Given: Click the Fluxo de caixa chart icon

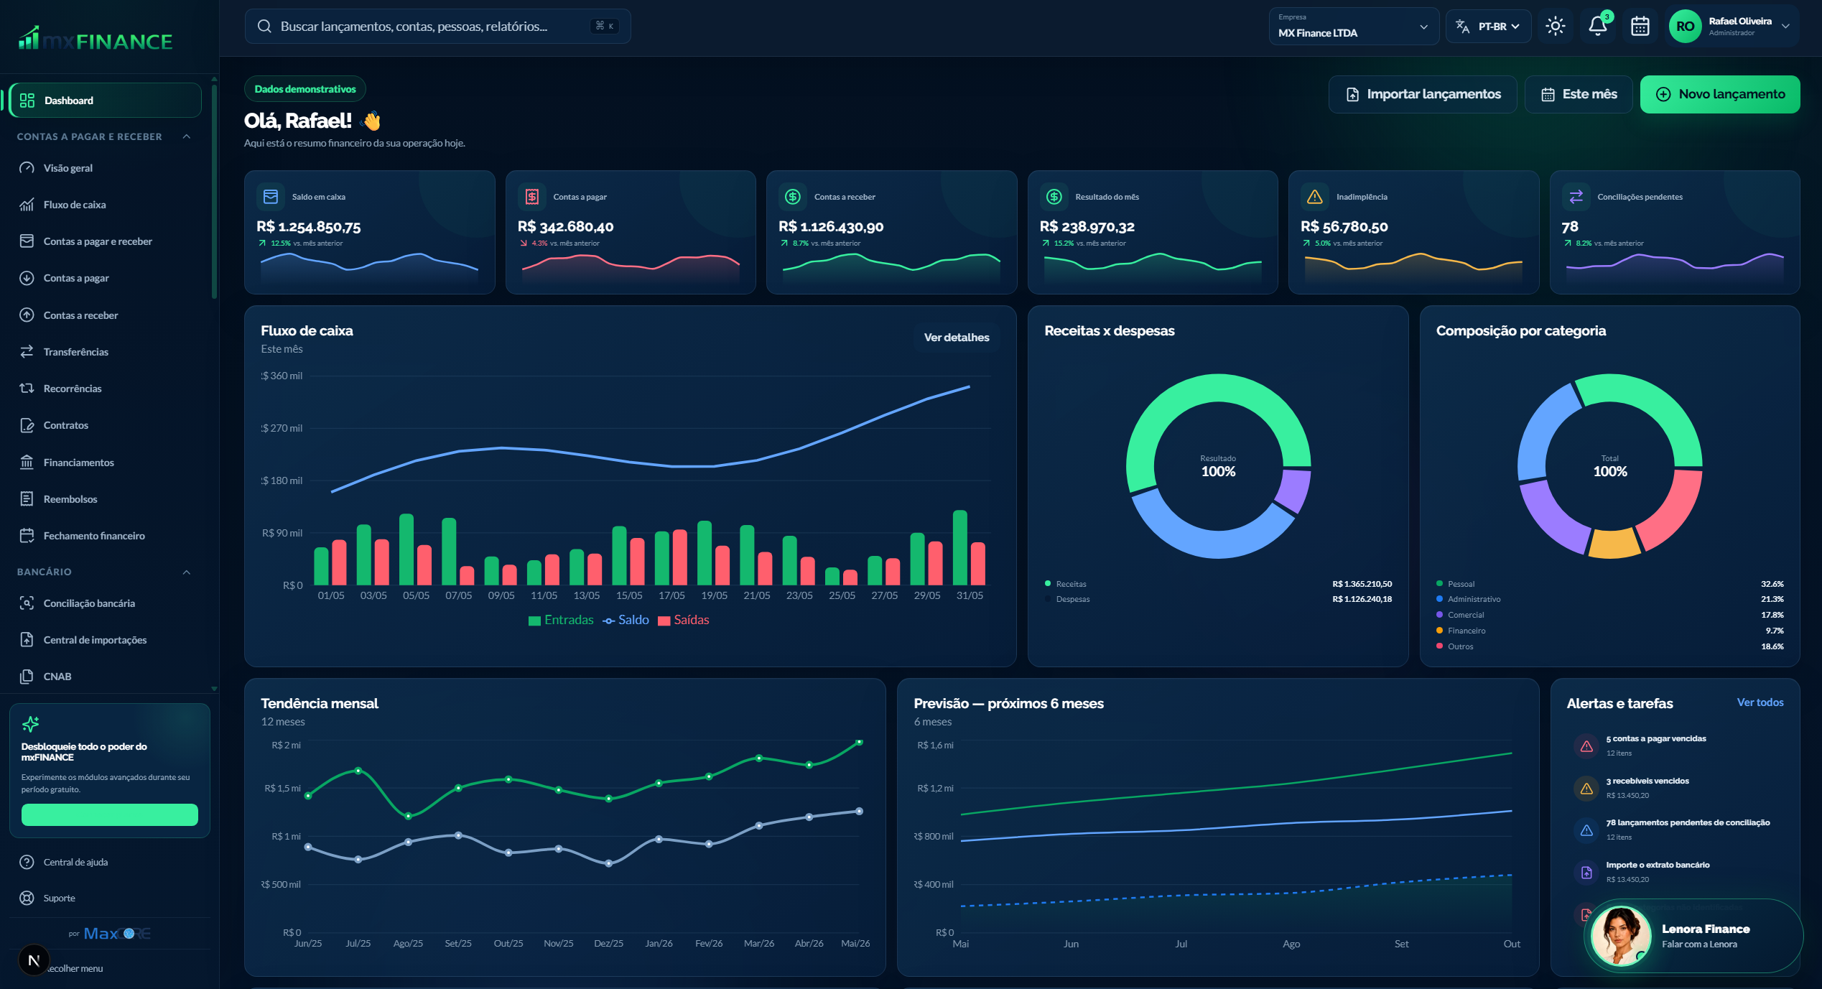Looking at the screenshot, I should (27, 205).
